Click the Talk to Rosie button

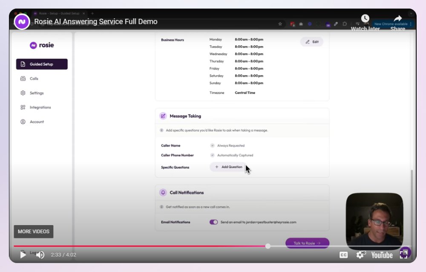(307, 243)
